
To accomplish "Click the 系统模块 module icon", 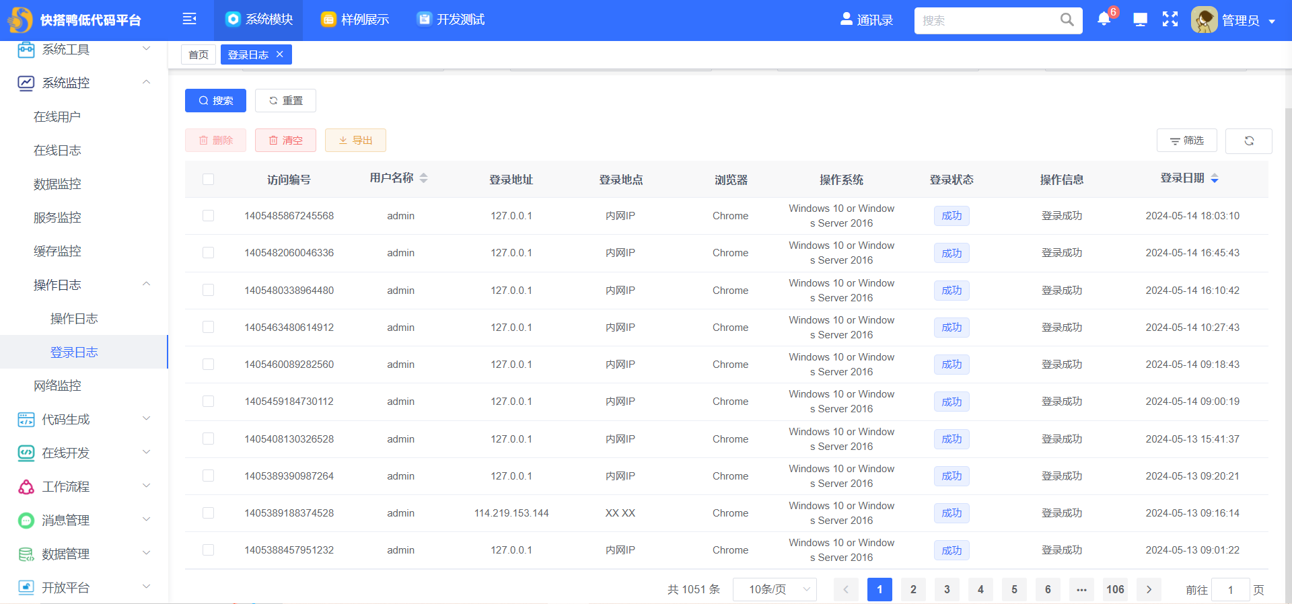I will pos(233,20).
